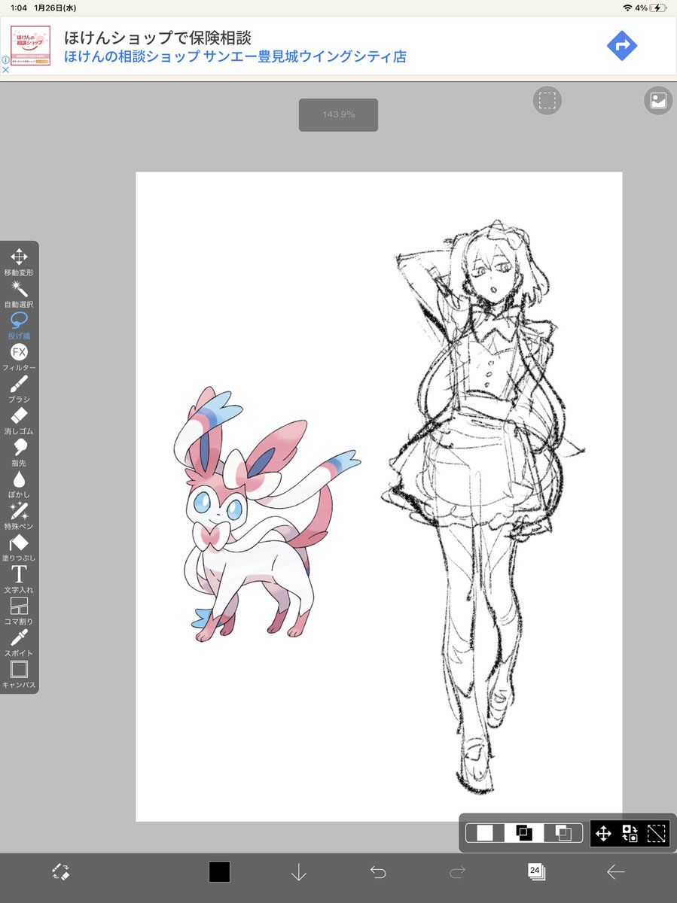
Task: Open the layers panel showing 24
Action: coord(536,871)
